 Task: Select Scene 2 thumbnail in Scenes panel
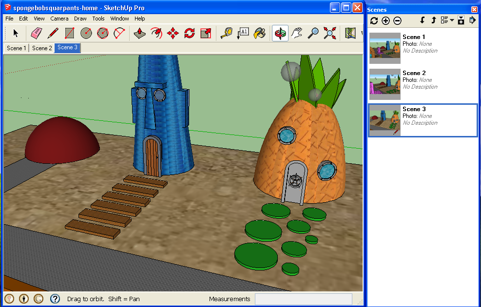(x=385, y=84)
